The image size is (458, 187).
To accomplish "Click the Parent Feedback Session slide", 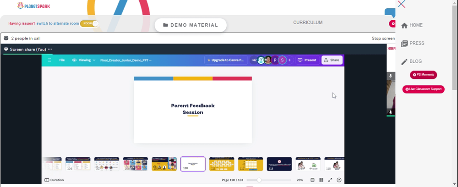I will coord(193,110).
